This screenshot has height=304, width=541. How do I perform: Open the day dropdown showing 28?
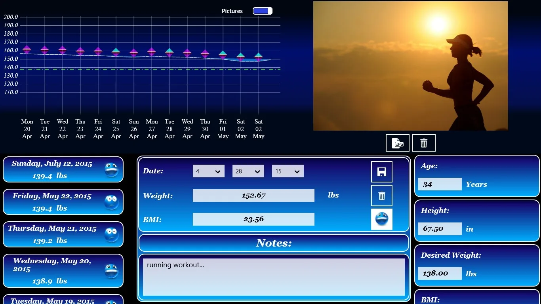[x=248, y=171]
